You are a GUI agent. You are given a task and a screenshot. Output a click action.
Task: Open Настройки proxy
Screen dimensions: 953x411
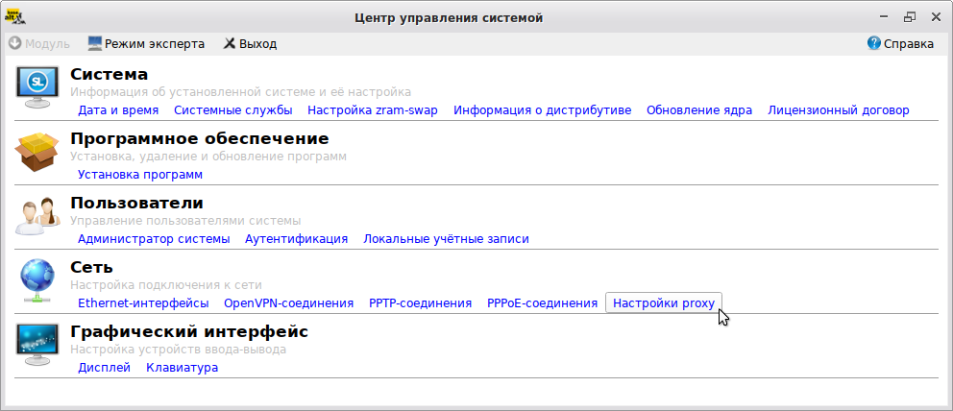click(x=663, y=302)
